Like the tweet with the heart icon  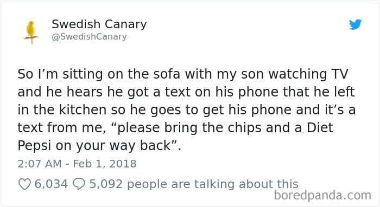24,184
